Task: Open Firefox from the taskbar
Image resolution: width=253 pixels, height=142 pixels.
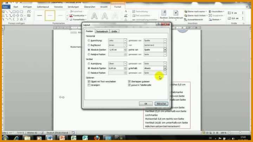Action: click(97, 138)
